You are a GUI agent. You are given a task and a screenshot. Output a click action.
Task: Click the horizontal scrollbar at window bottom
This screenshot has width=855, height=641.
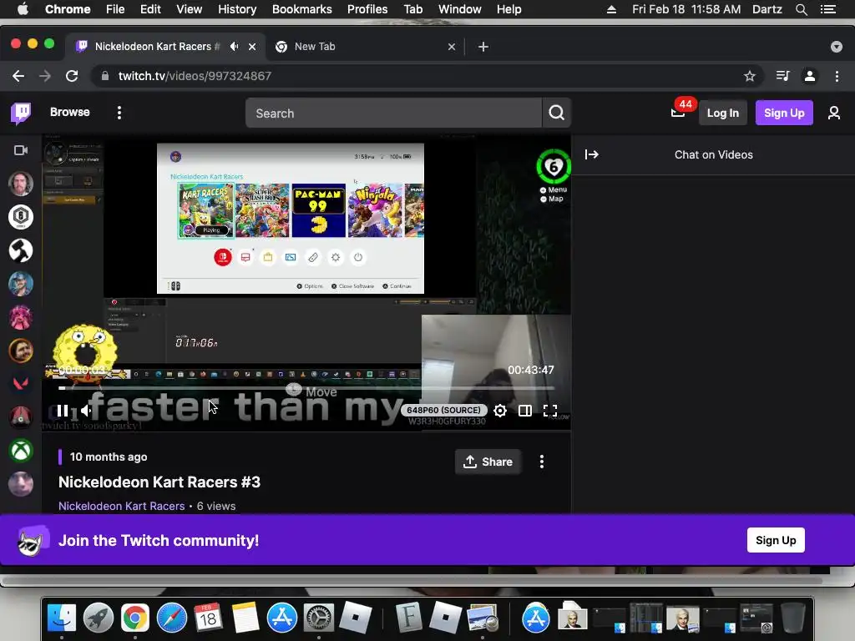413,580
